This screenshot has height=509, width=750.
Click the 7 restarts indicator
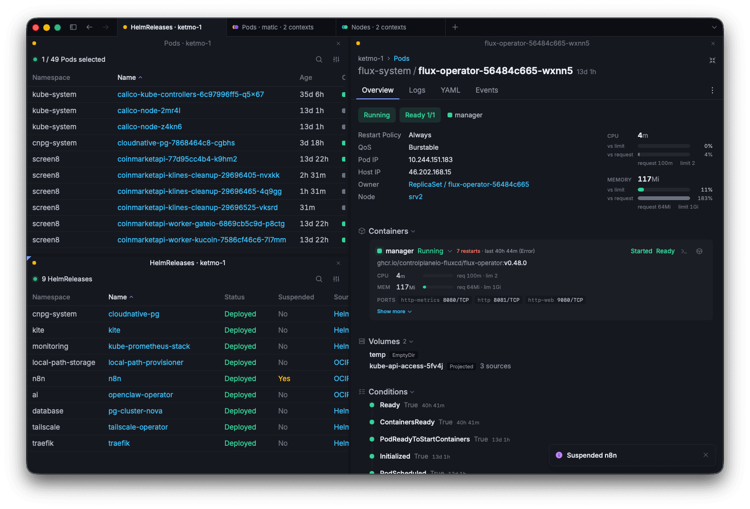[x=468, y=251]
